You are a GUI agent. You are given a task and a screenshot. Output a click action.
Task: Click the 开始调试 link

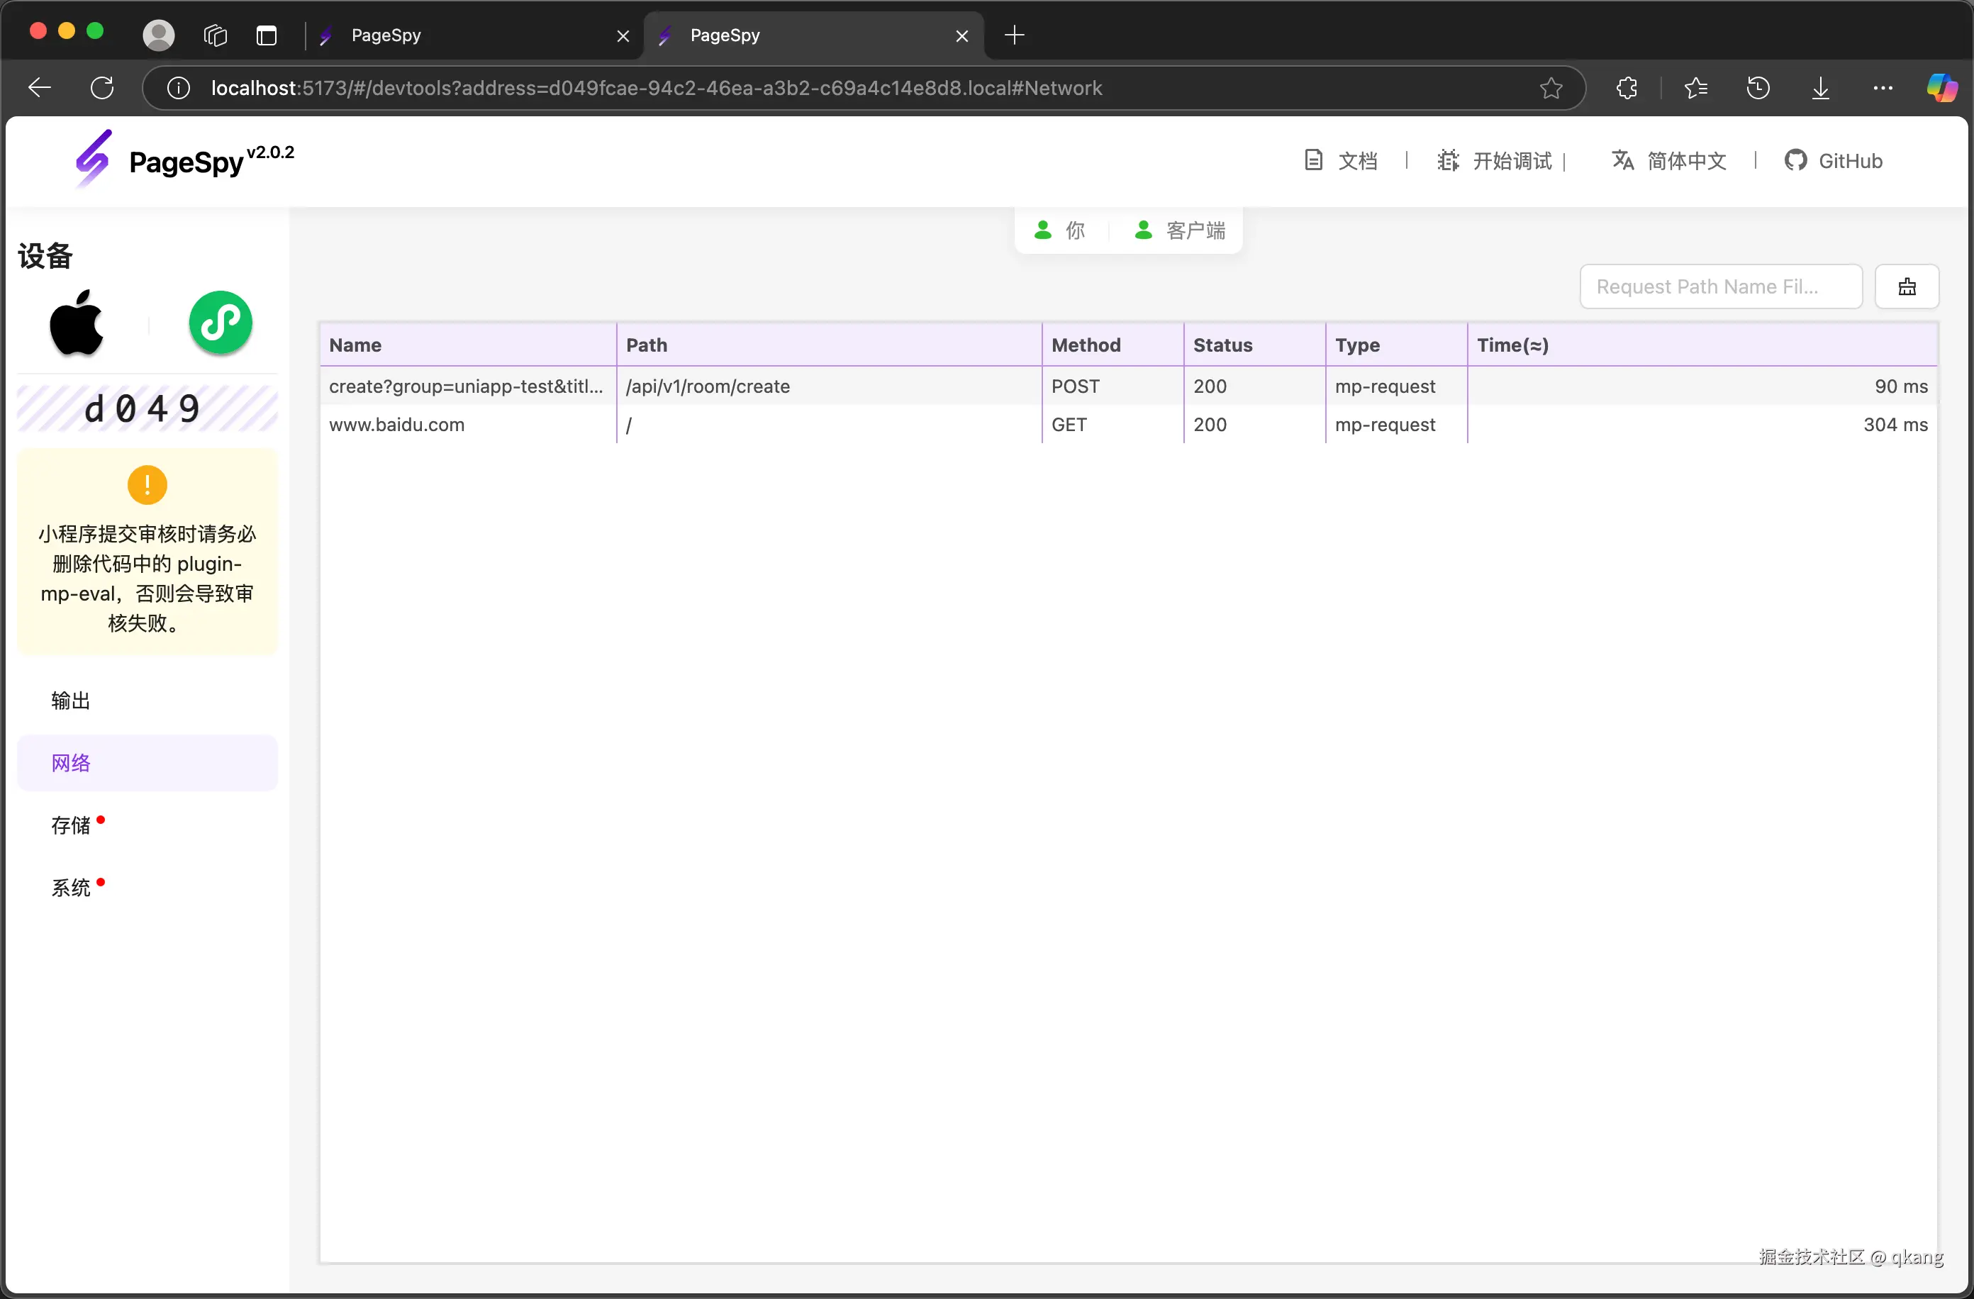1495,160
